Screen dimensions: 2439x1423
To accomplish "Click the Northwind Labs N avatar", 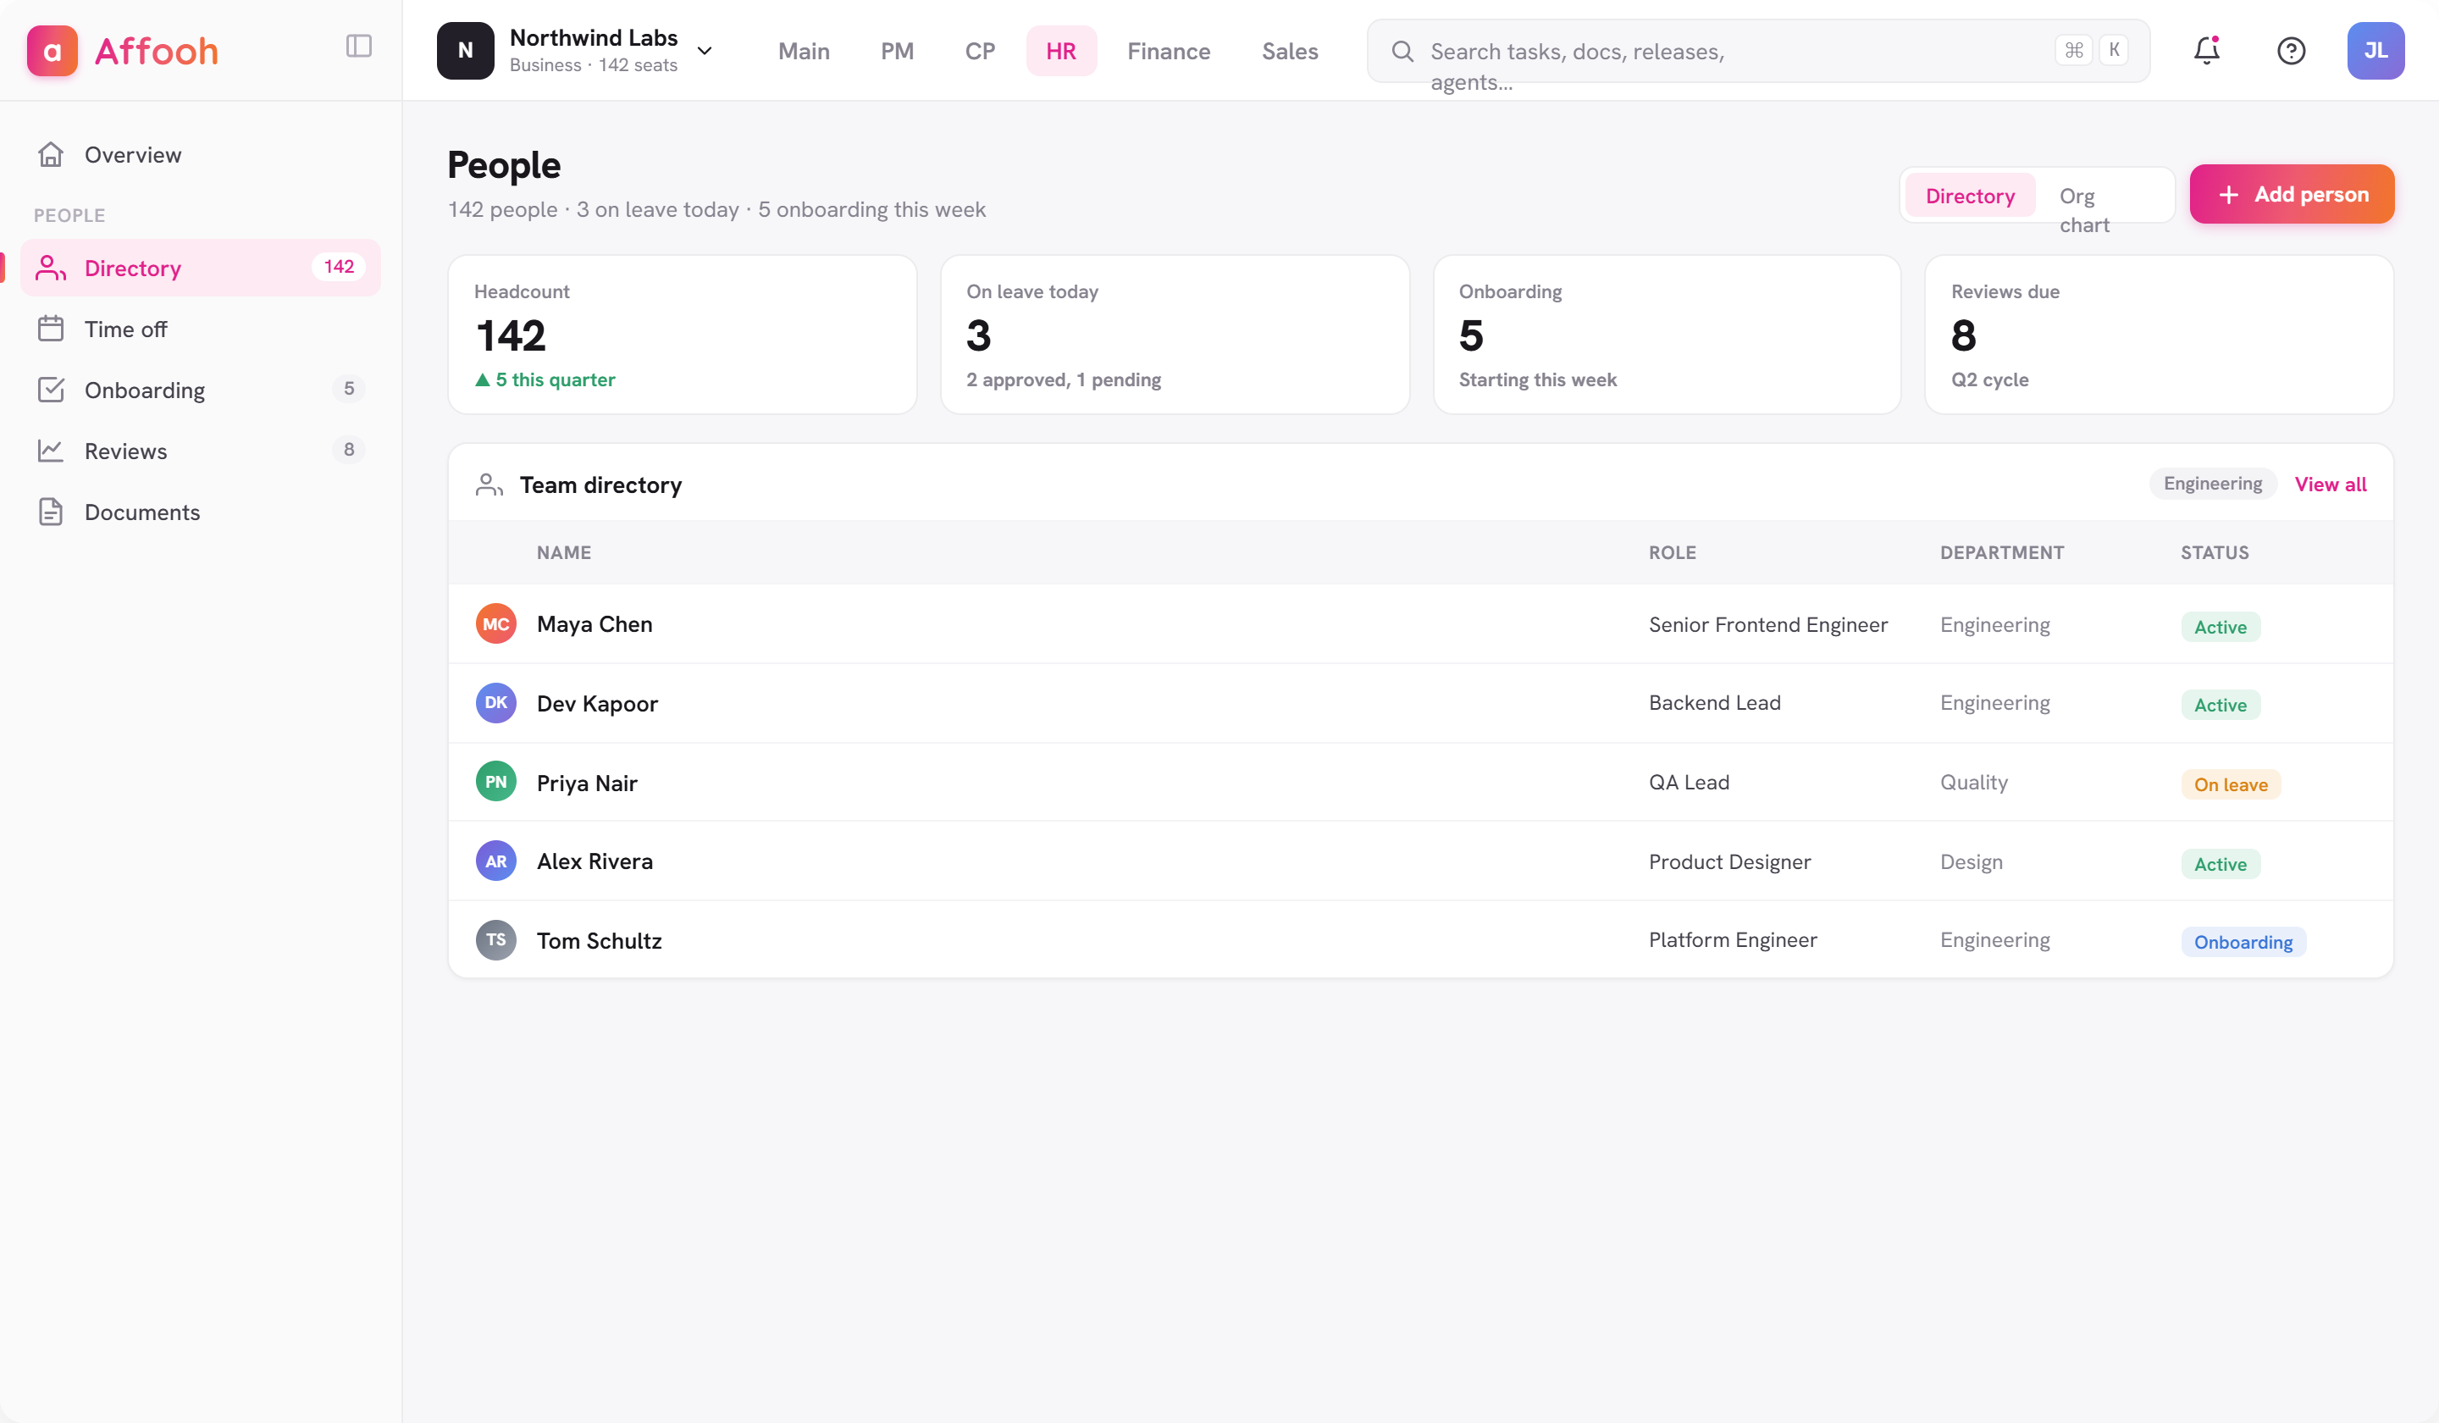I will coord(466,50).
